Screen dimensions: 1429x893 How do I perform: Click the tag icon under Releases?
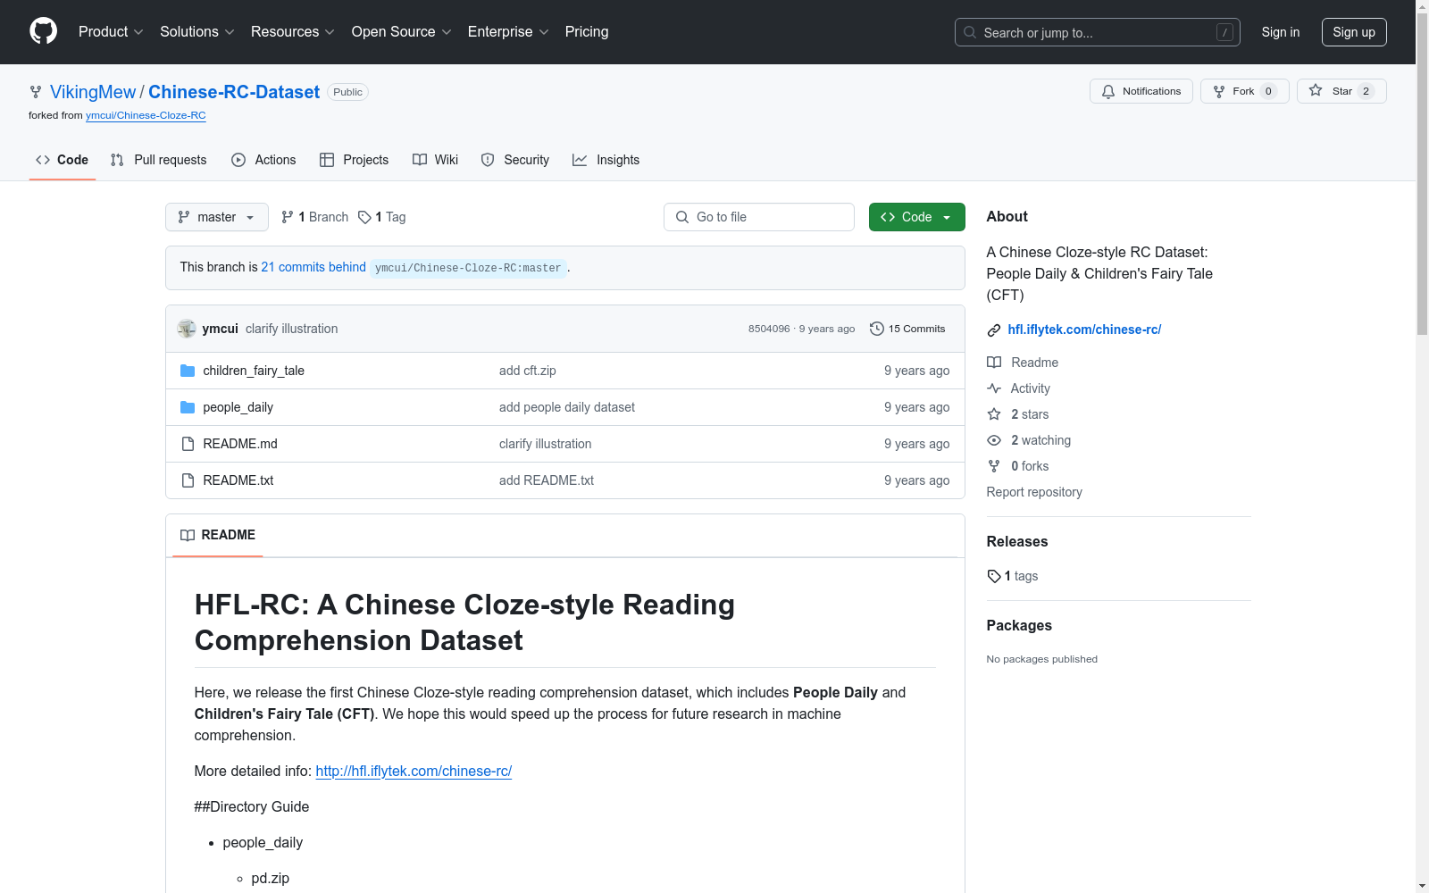(994, 576)
